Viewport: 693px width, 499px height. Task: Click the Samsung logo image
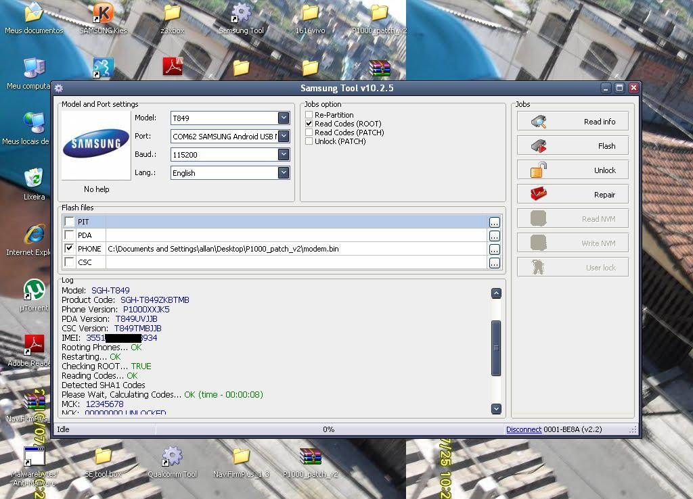tap(96, 145)
